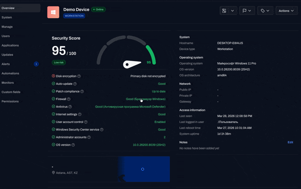301x189 pixels.
Task: Click the help icon next to Firewall
Action: point(69,99)
